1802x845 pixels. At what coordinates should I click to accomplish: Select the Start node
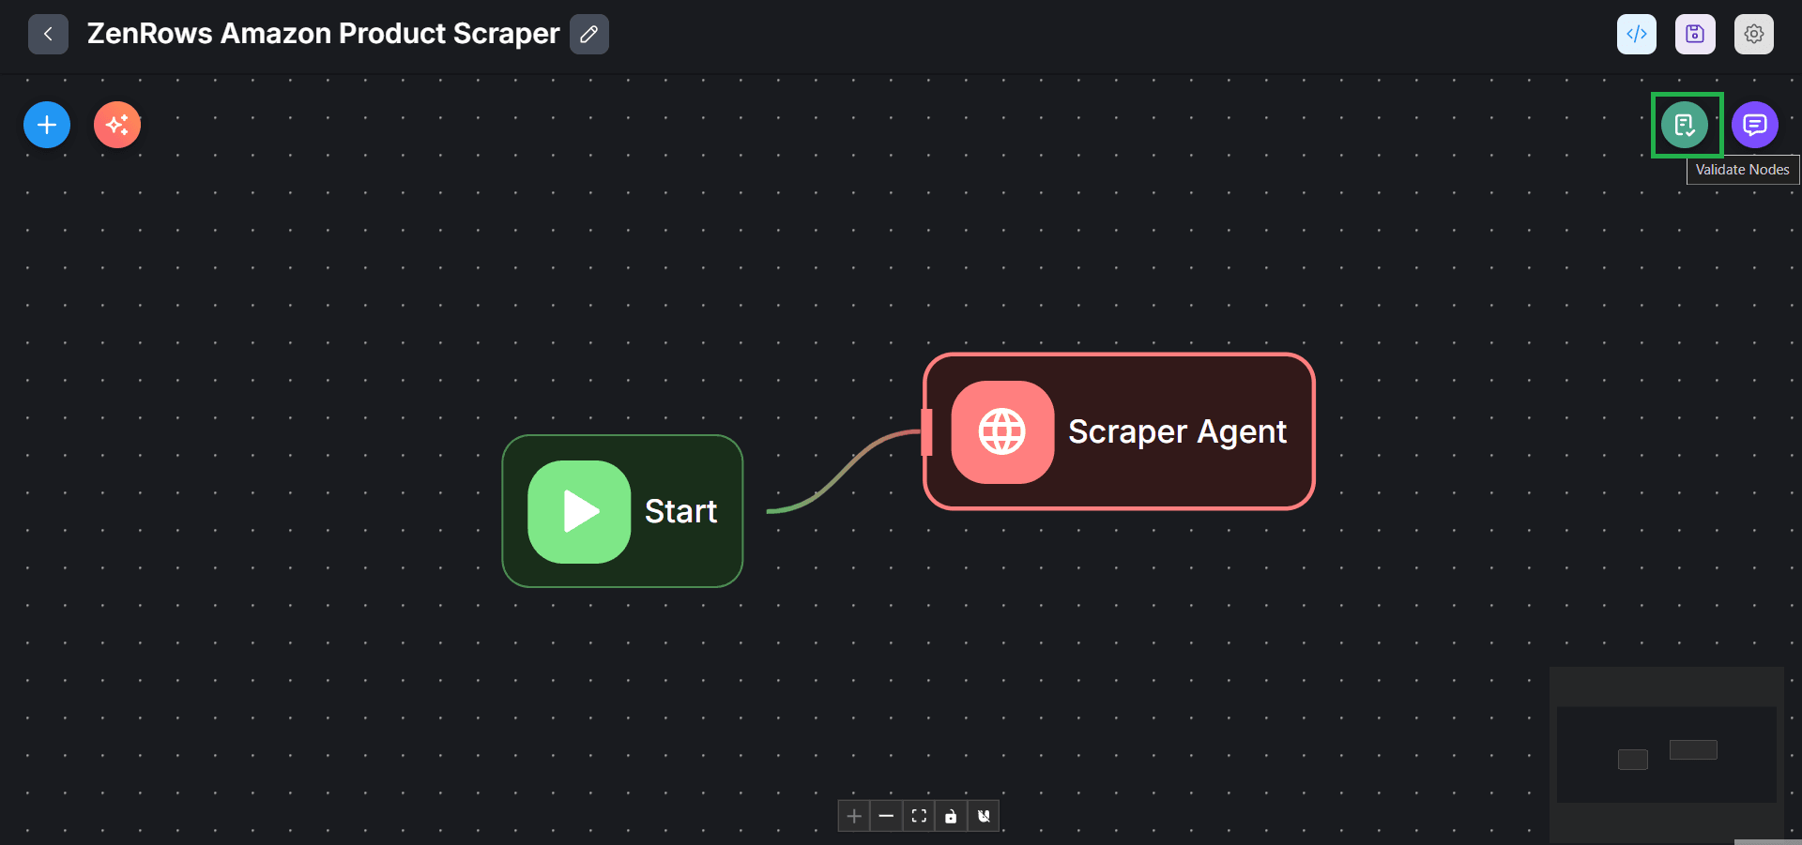[x=623, y=511]
